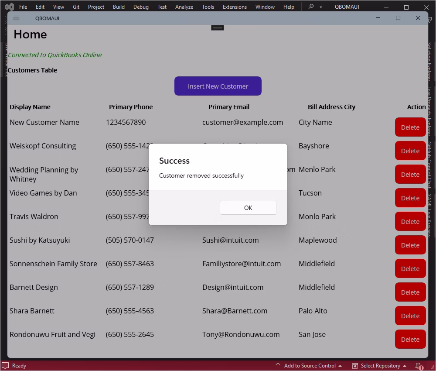Click the Tucson city cell
The image size is (436, 371).
click(x=310, y=193)
